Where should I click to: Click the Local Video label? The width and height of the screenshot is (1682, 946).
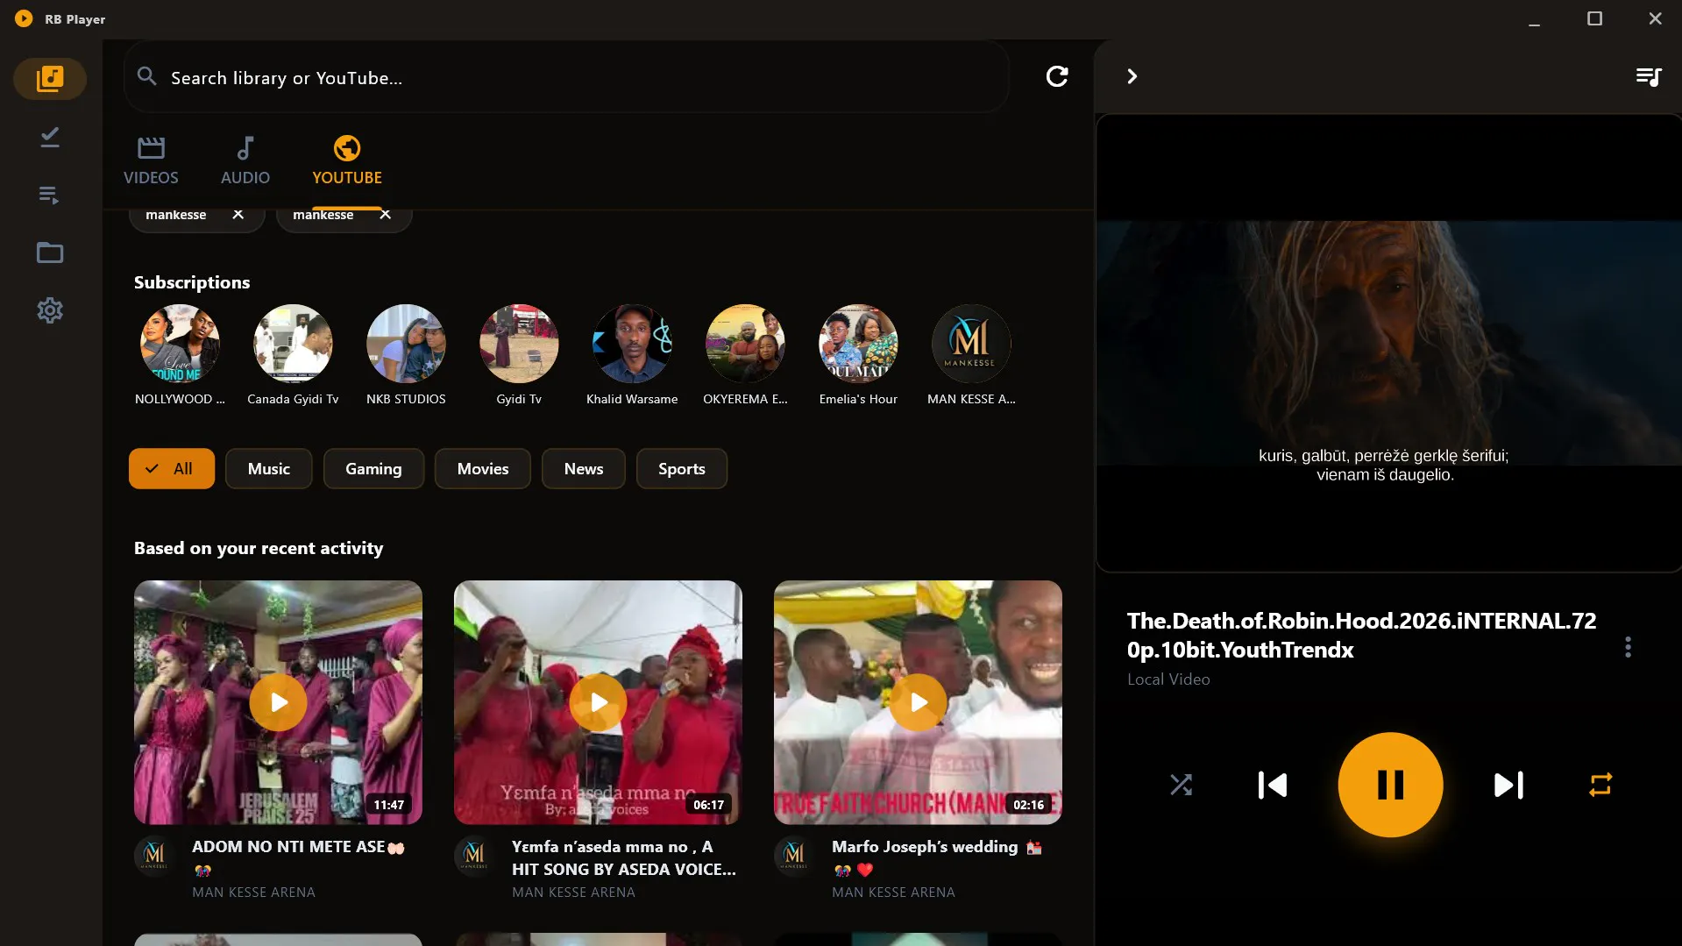pyautogui.click(x=1168, y=679)
